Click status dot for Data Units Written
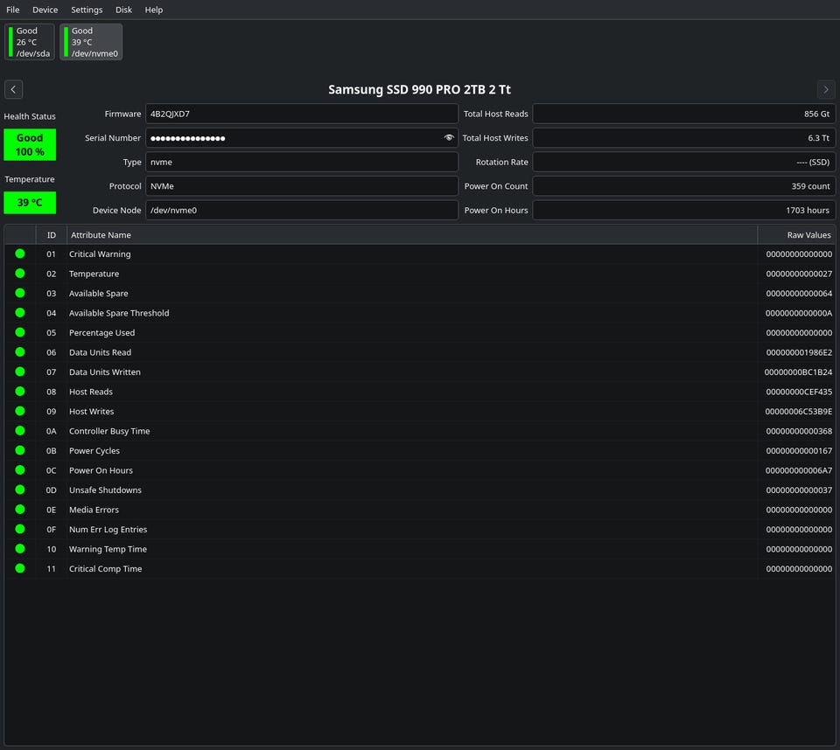This screenshot has height=750, width=840. [20, 372]
